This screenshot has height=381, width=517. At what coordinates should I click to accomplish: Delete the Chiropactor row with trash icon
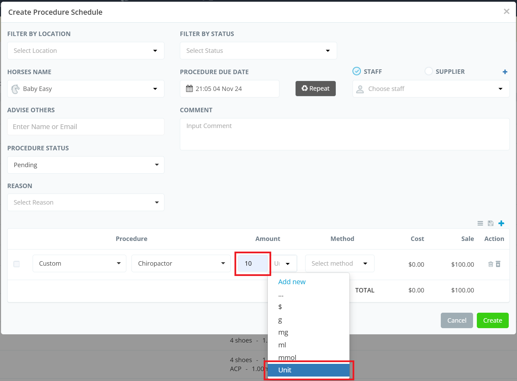click(491, 264)
